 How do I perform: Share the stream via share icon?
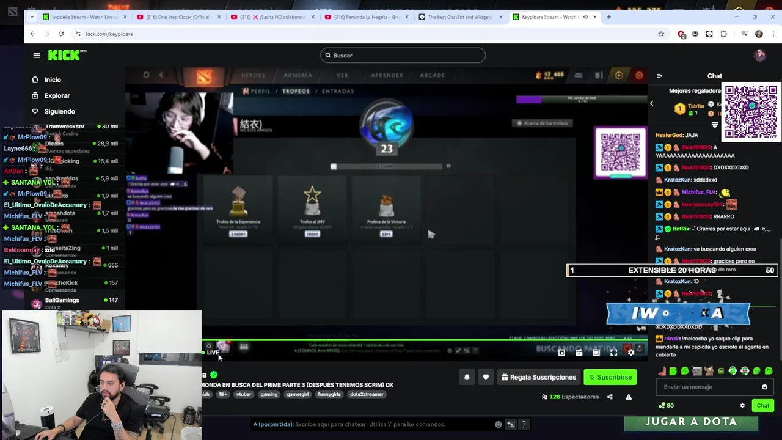[610, 397]
